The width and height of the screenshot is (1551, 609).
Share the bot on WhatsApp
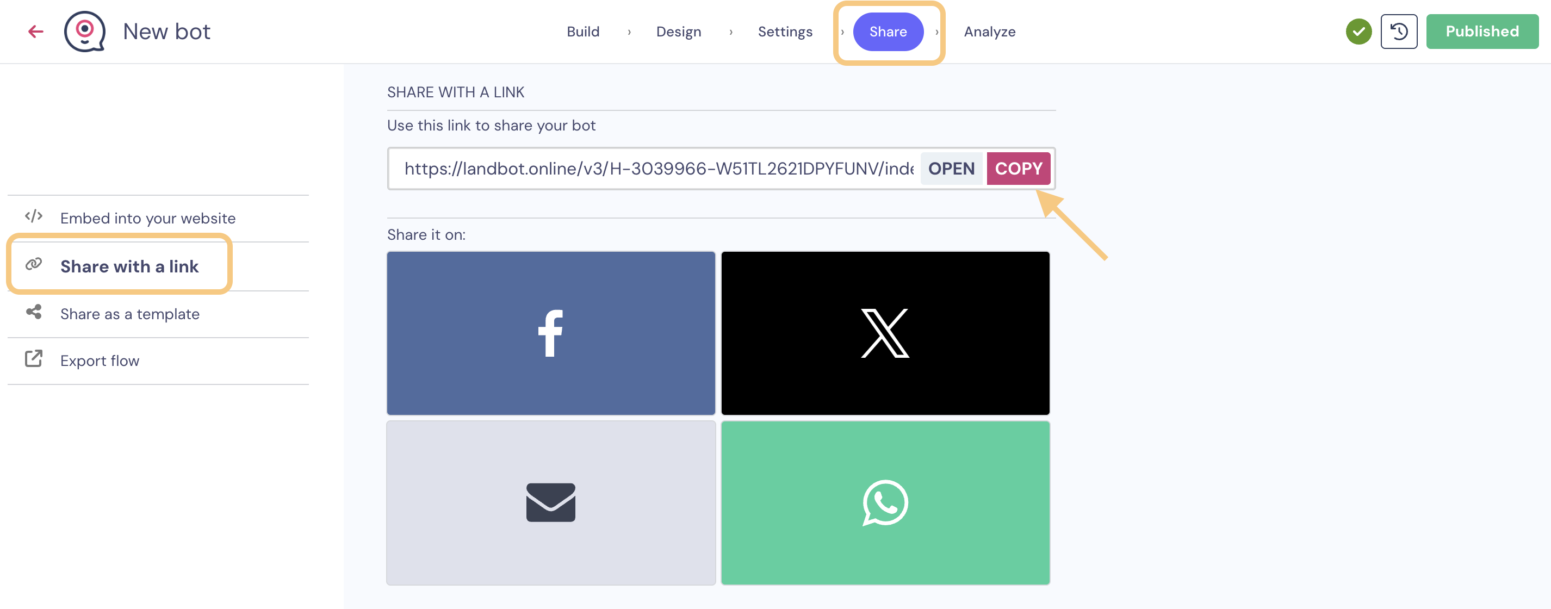(x=885, y=502)
